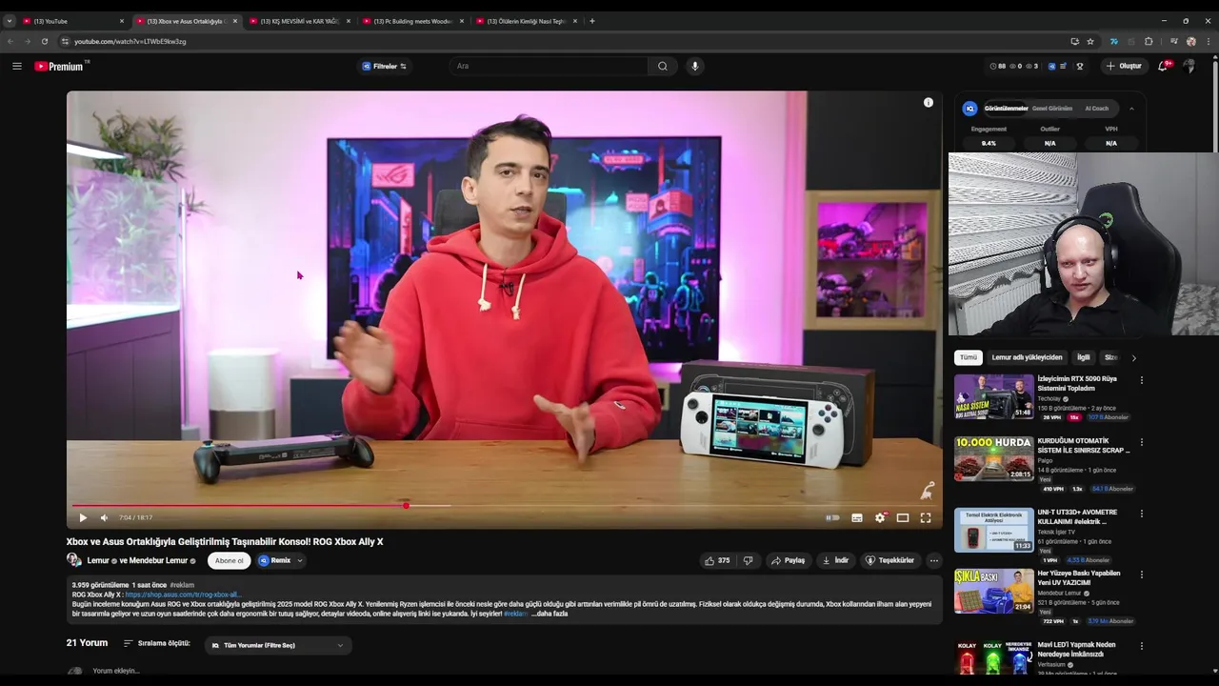This screenshot has height=686, width=1219.
Task: Click into the Ara search field
Action: [550, 66]
